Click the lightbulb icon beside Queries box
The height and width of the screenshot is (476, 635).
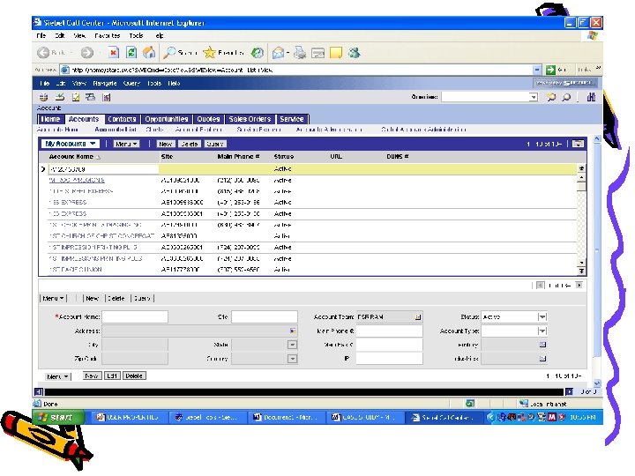click(551, 97)
